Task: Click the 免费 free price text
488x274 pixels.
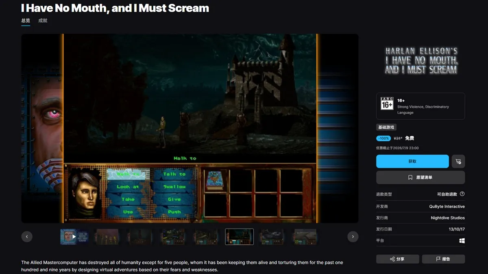Action: [x=410, y=138]
